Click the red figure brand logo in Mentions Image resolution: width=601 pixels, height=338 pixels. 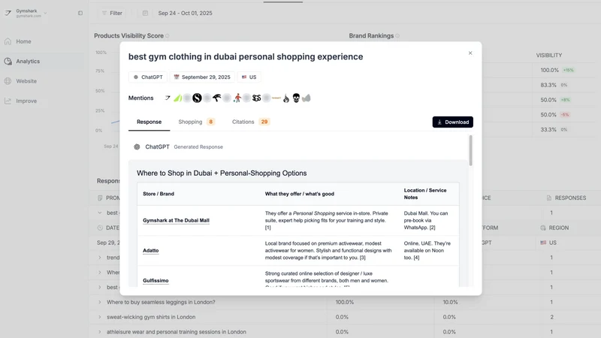[237, 98]
